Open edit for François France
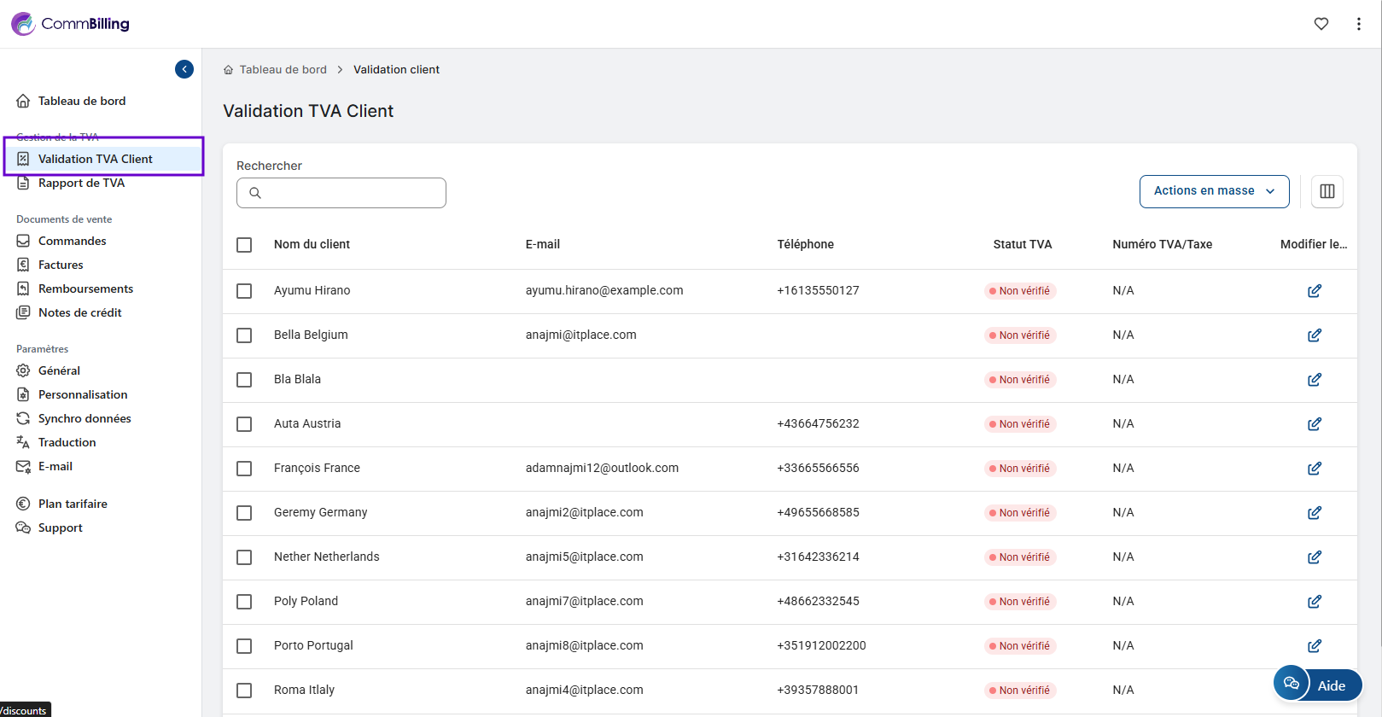This screenshot has height=717, width=1382. tap(1314, 469)
